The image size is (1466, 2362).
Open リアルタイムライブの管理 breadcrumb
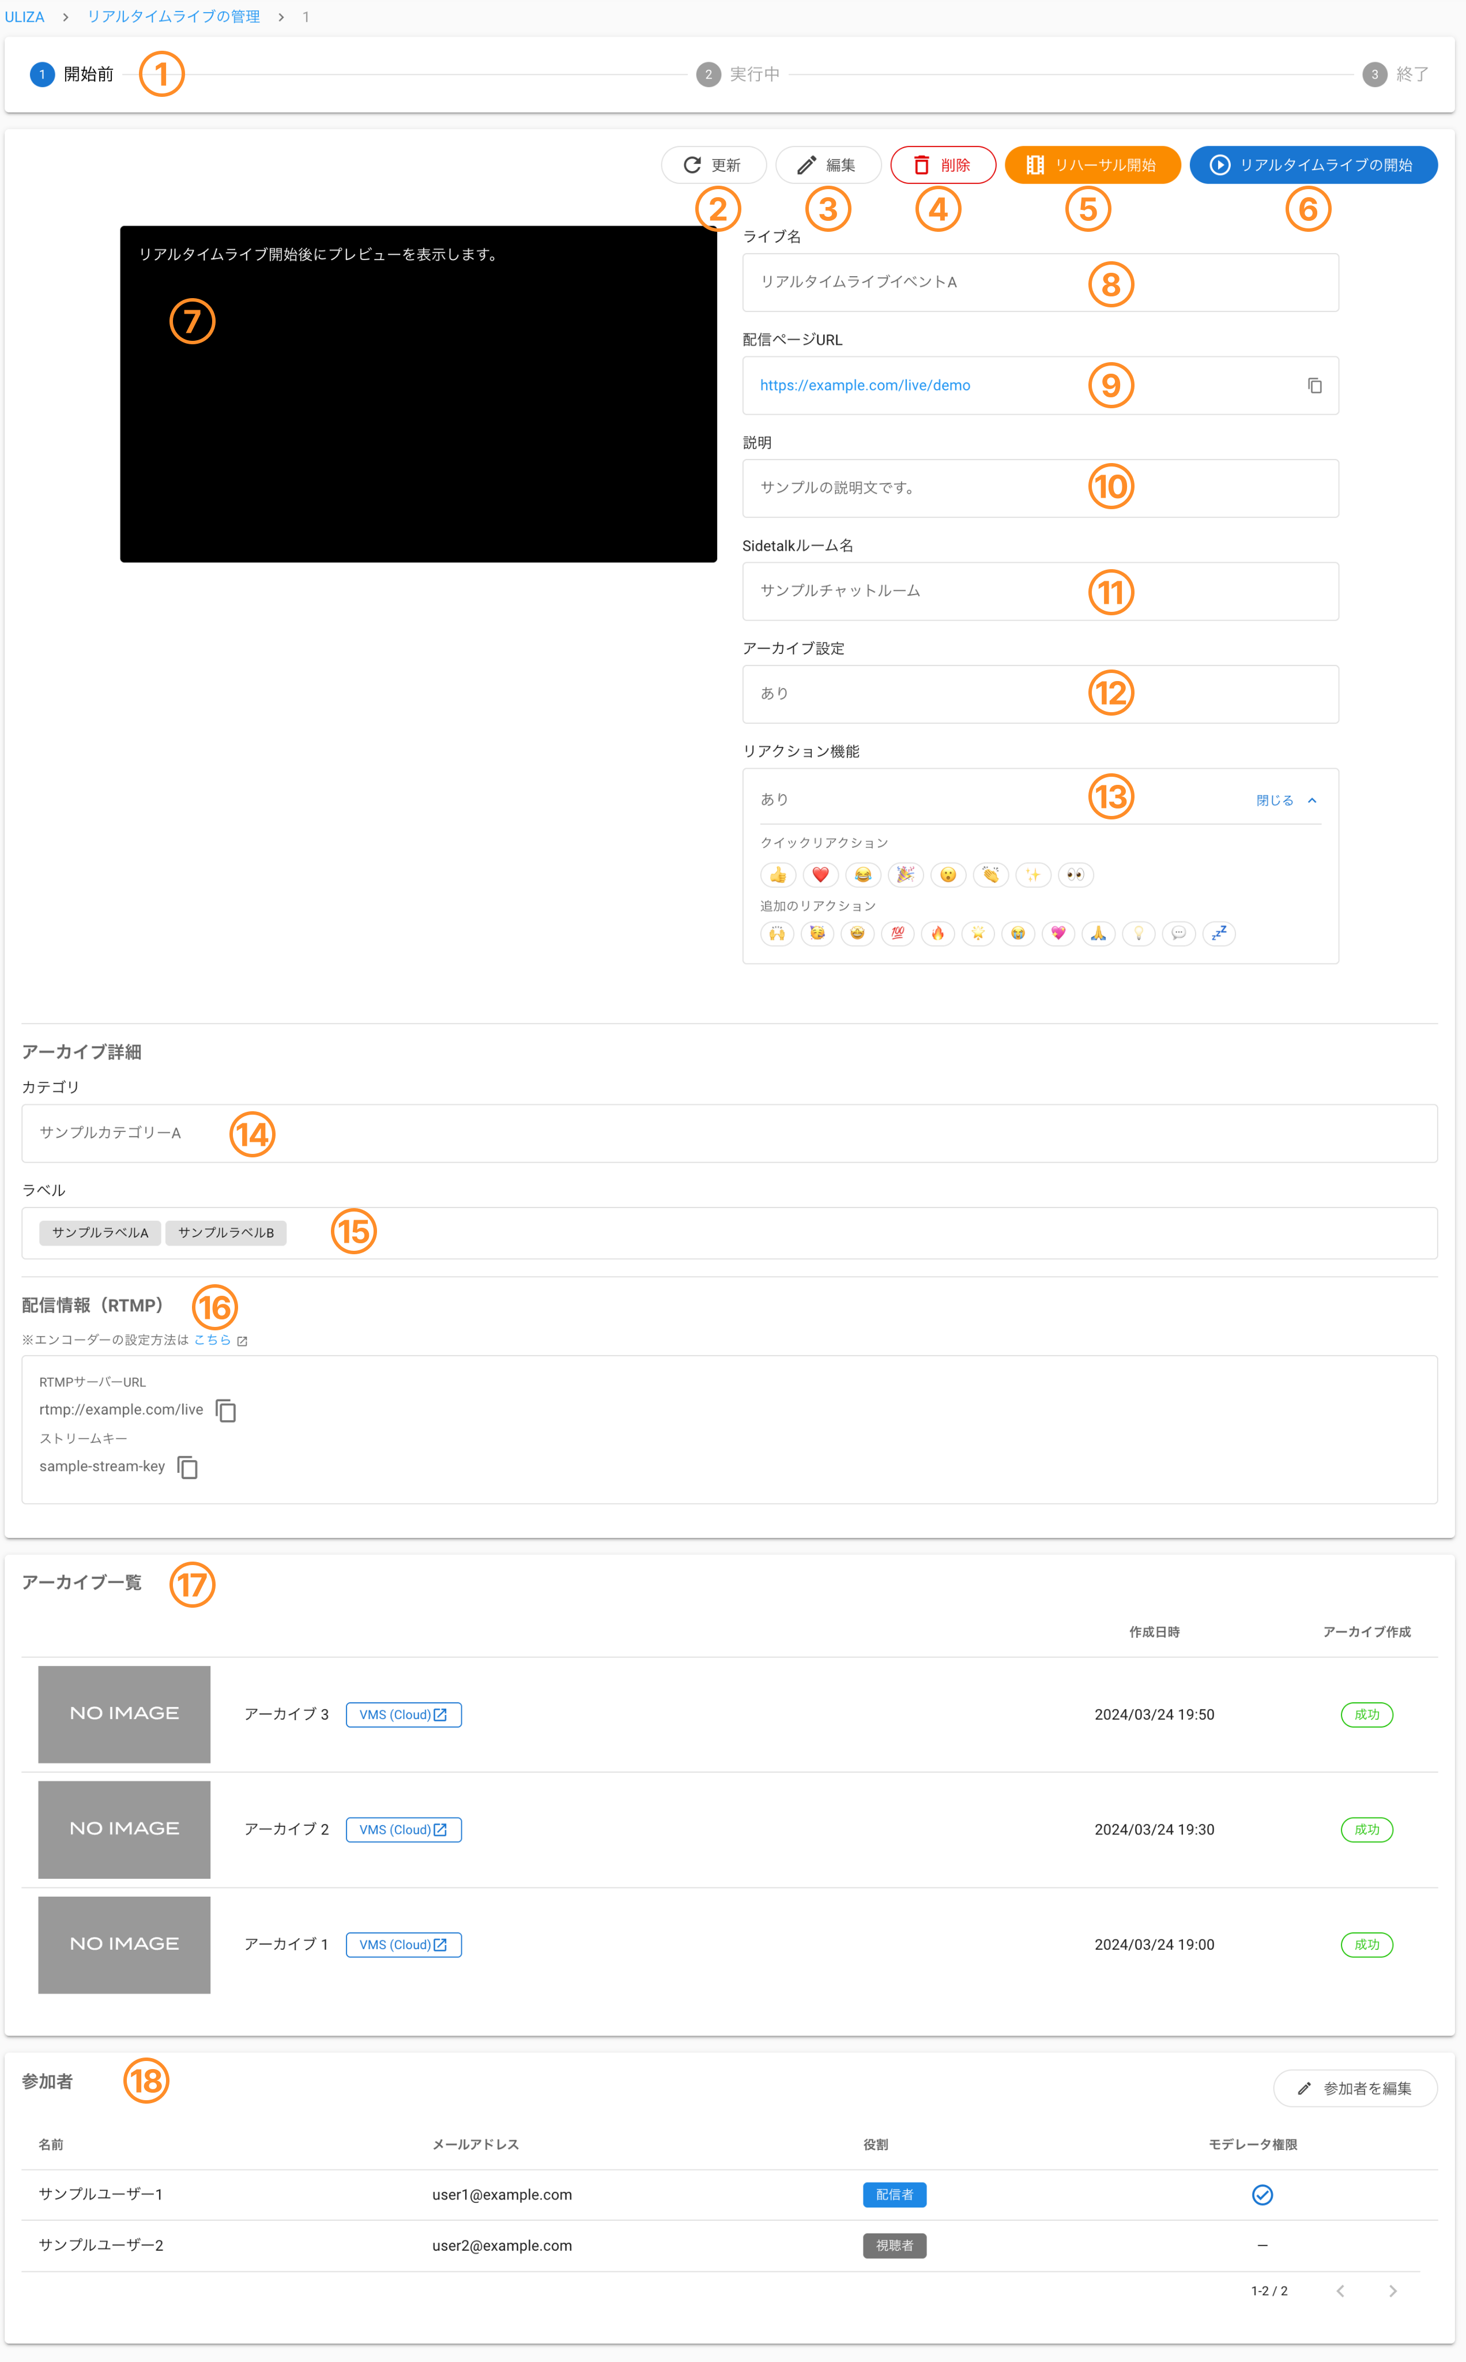pyautogui.click(x=174, y=17)
